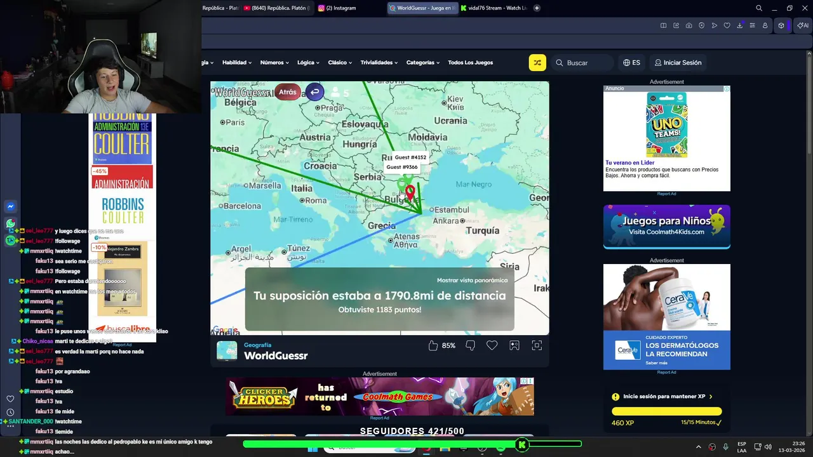Click the heart icon in lower left sidebar
Viewport: 813px width, 457px height.
tap(10, 399)
